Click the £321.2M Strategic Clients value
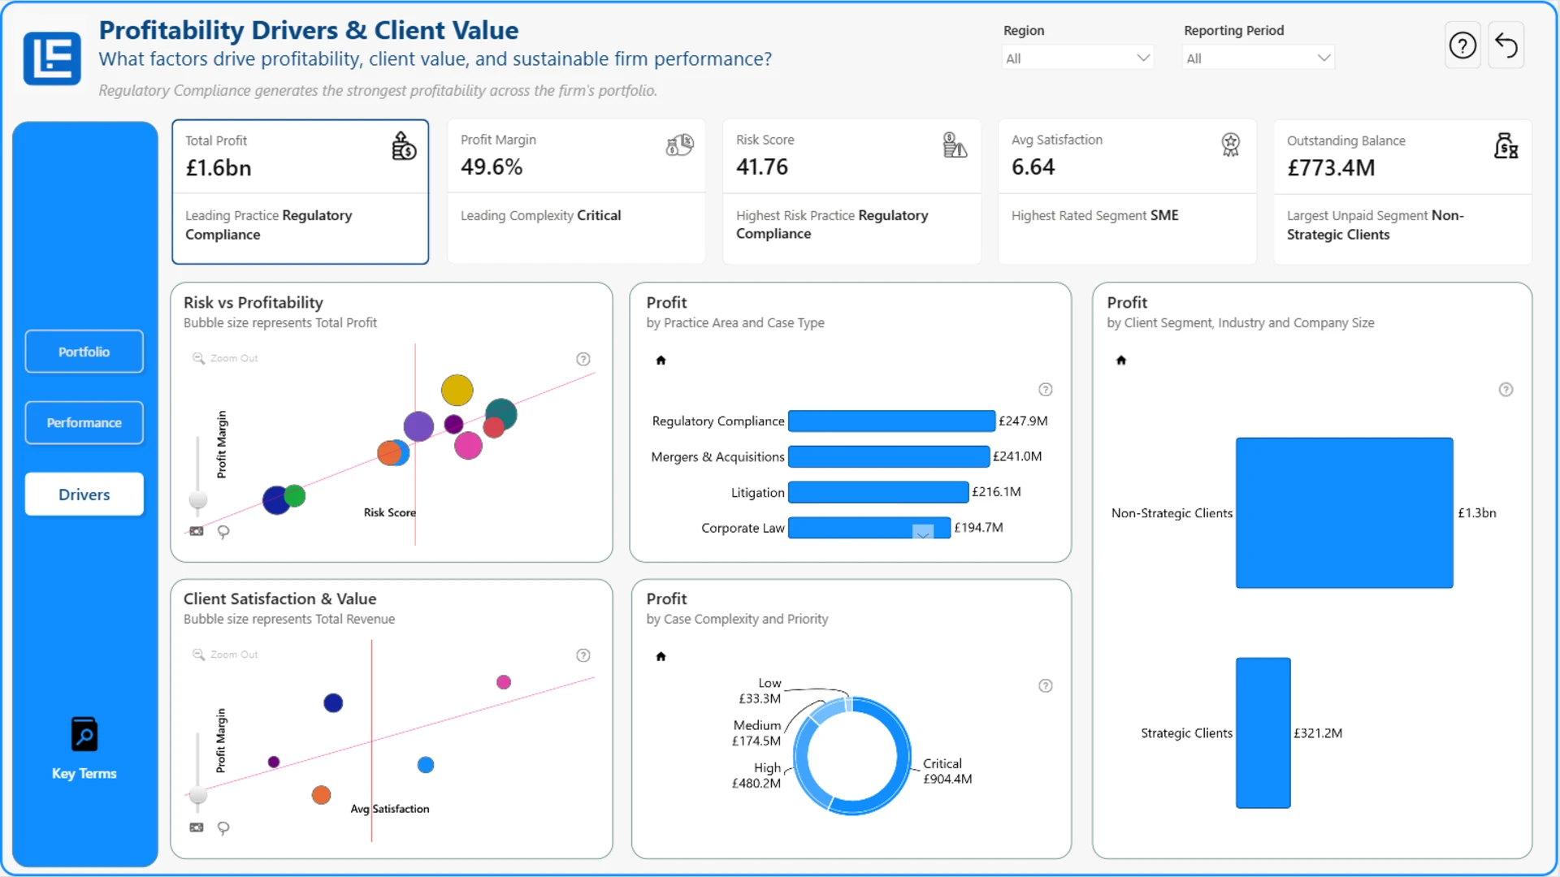 [x=1318, y=733]
